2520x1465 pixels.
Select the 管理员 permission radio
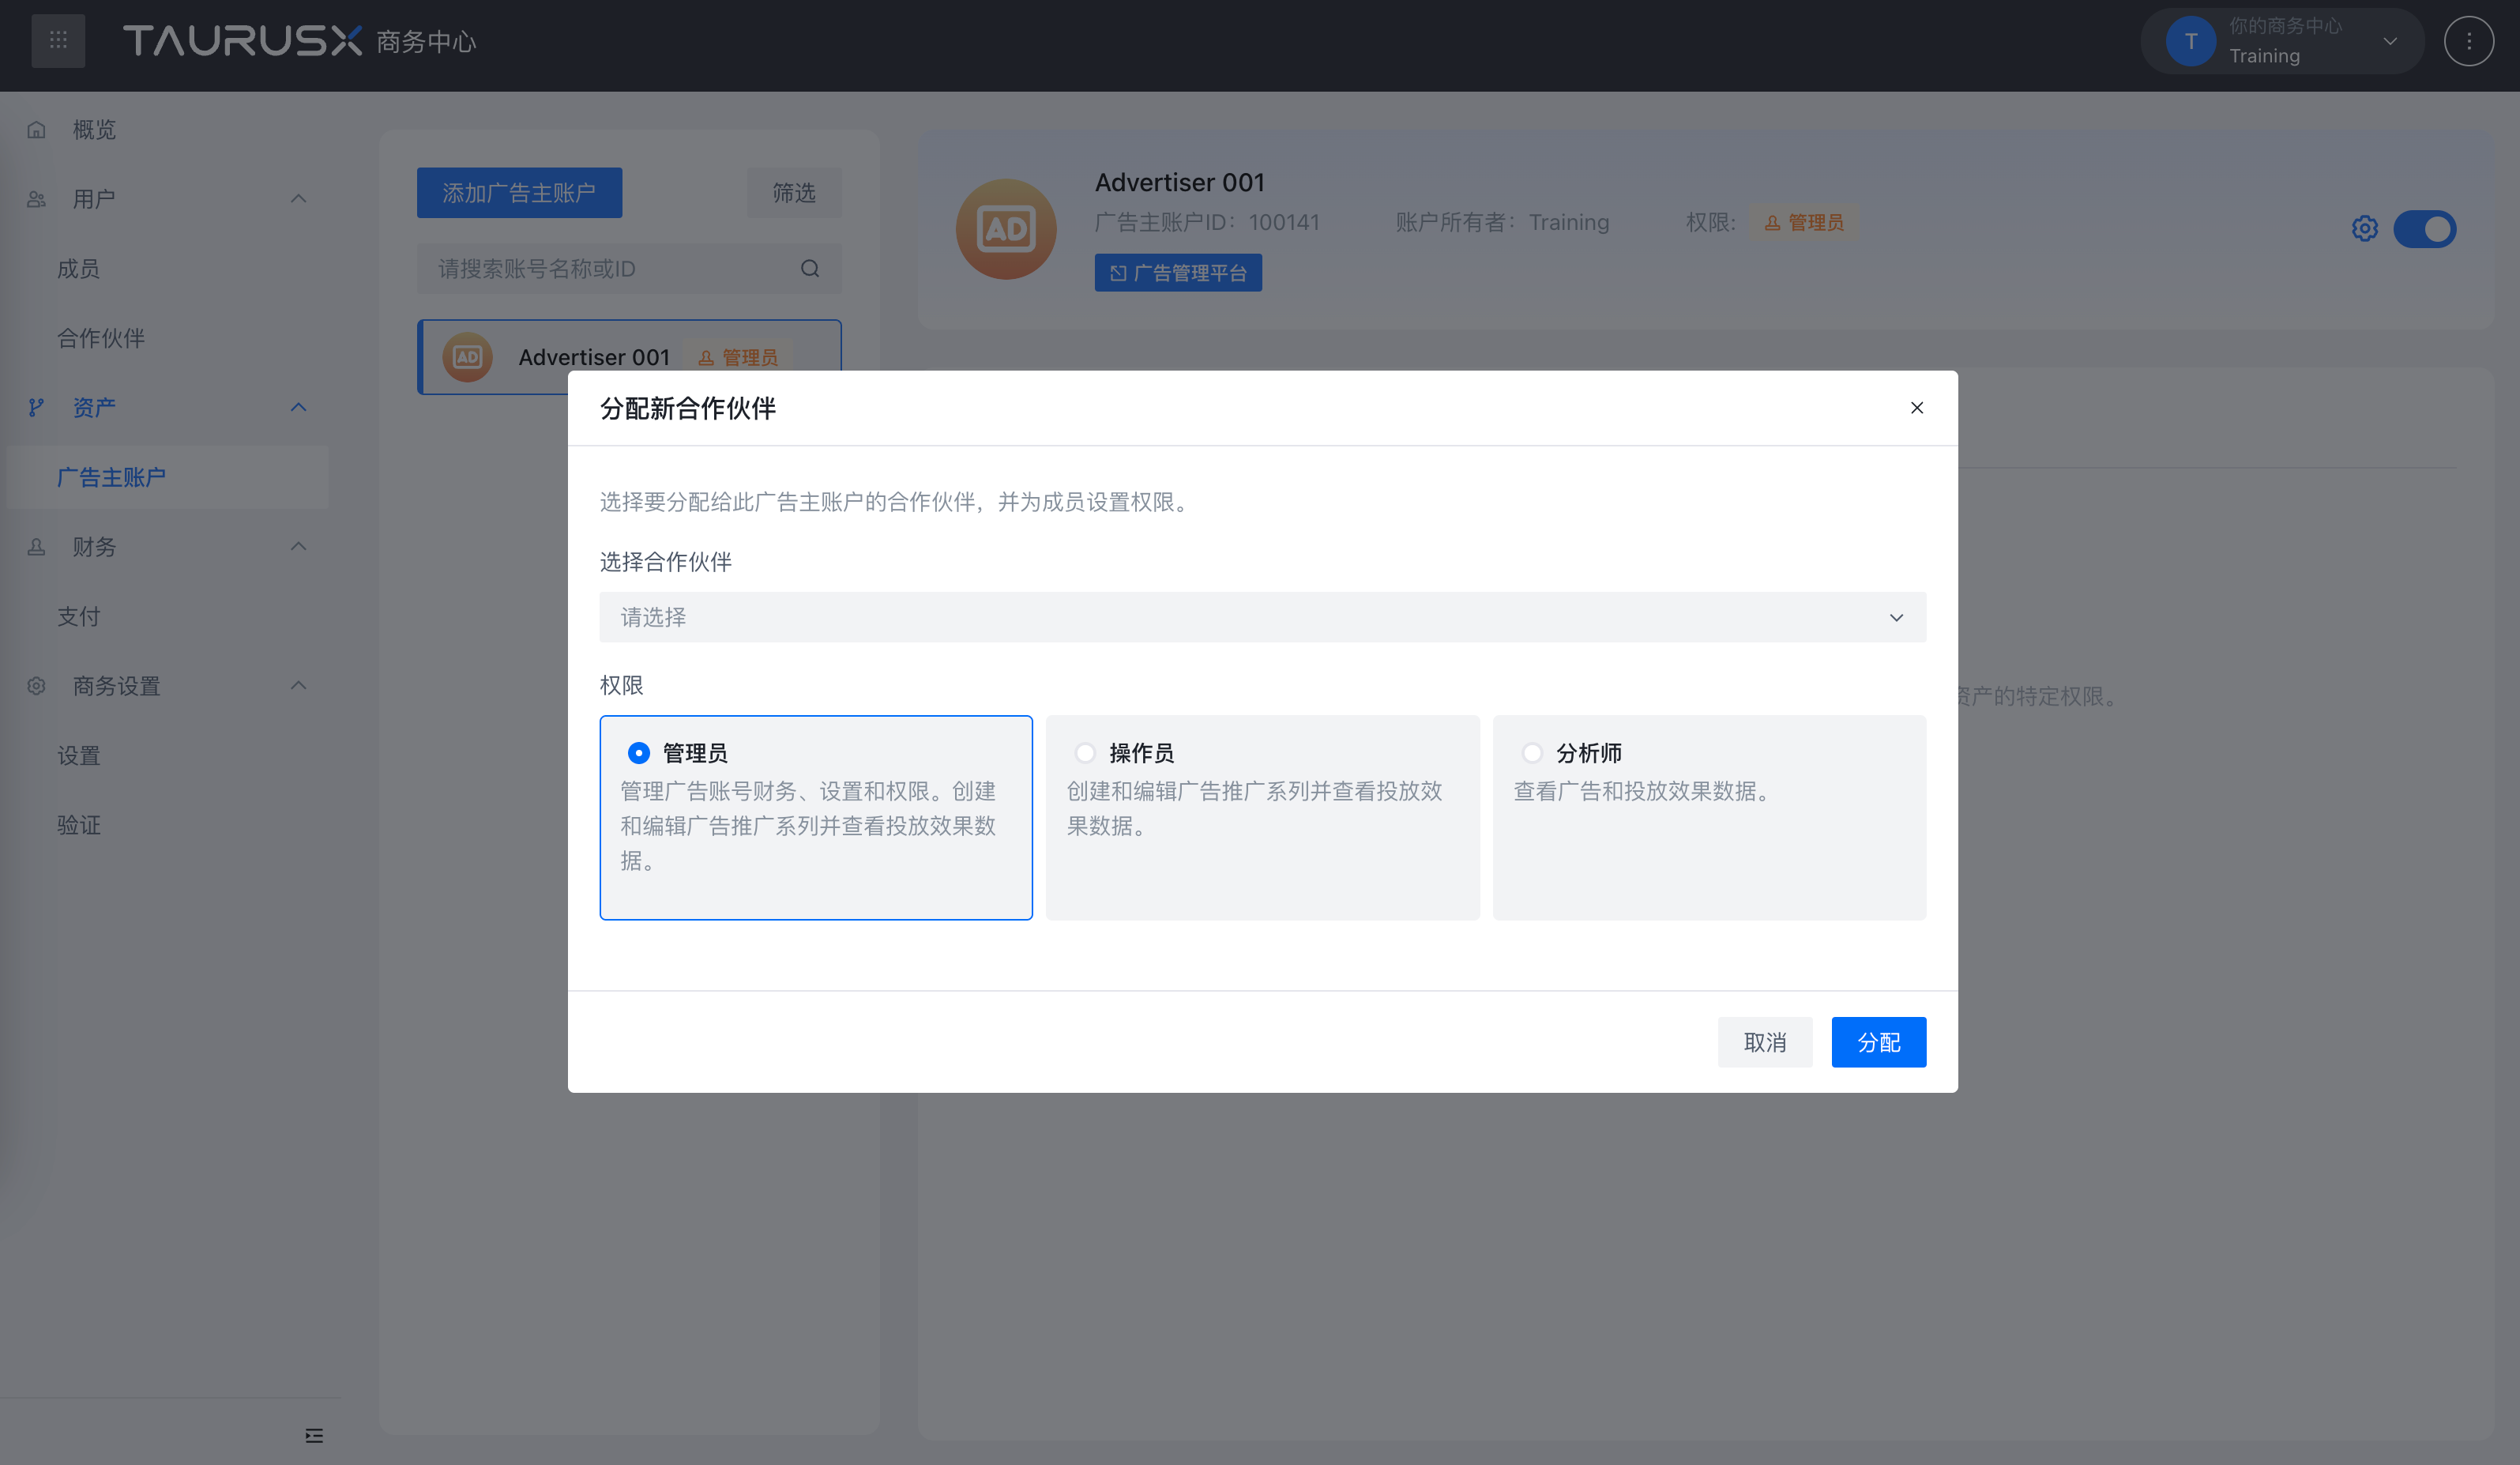(638, 752)
